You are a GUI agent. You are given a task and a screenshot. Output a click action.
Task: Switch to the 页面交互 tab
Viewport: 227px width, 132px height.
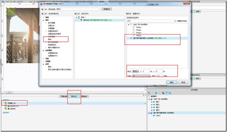tap(74, 96)
